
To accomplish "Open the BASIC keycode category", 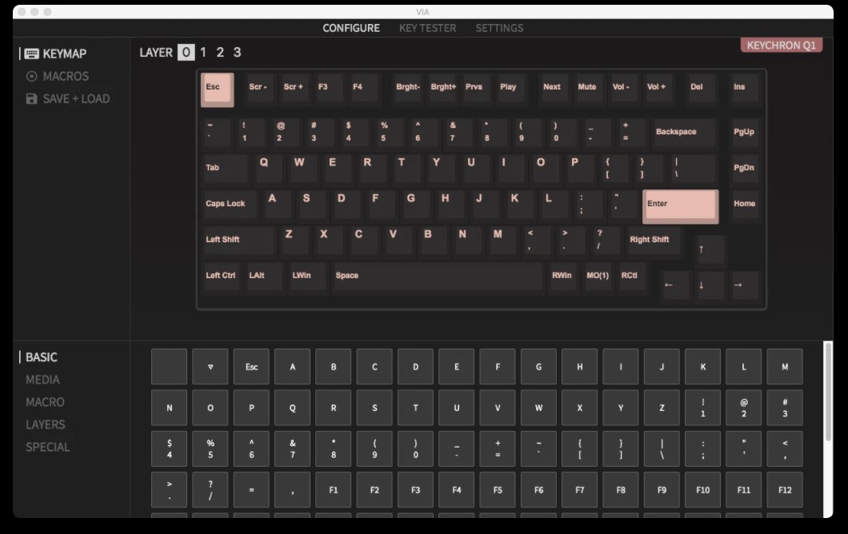I will pyautogui.click(x=41, y=357).
